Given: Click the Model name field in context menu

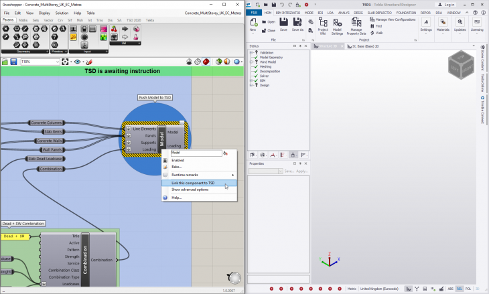Looking at the screenshot, I should [x=196, y=153].
